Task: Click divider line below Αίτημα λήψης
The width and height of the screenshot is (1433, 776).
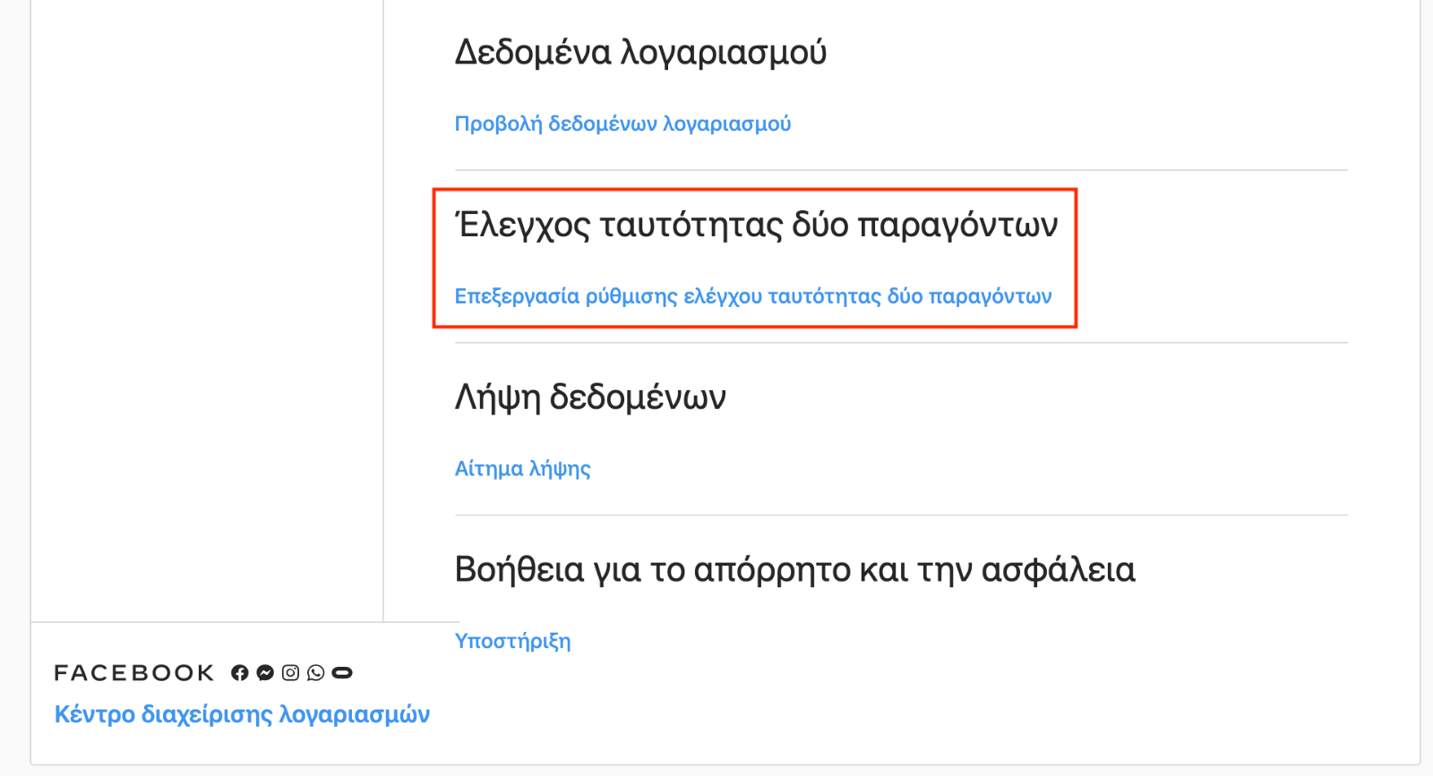Action: (901, 515)
